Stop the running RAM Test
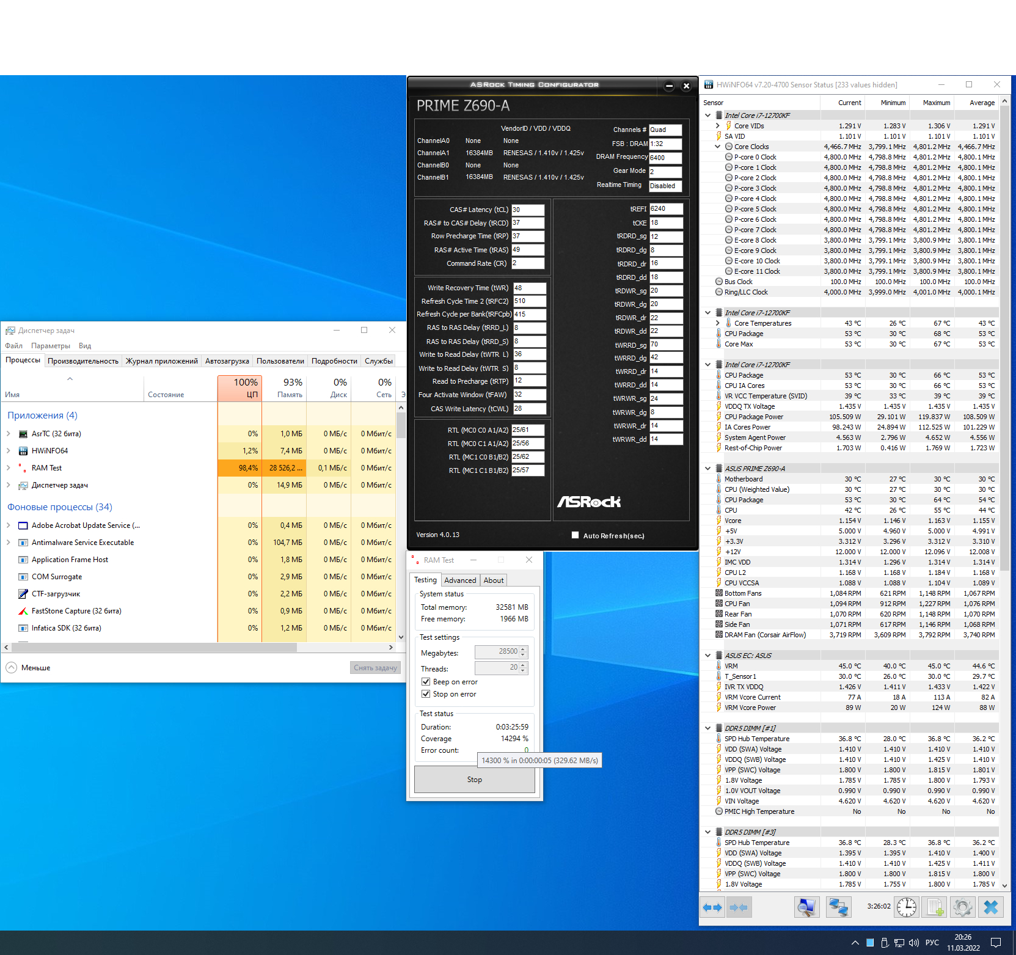Viewport: 1016px width, 955px height. (x=475, y=780)
